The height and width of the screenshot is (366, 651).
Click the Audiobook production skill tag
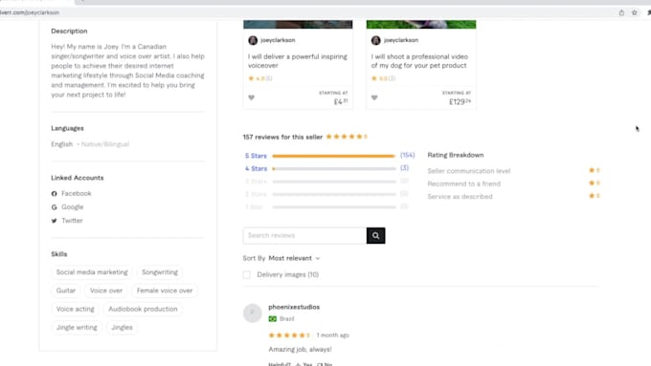coord(143,310)
